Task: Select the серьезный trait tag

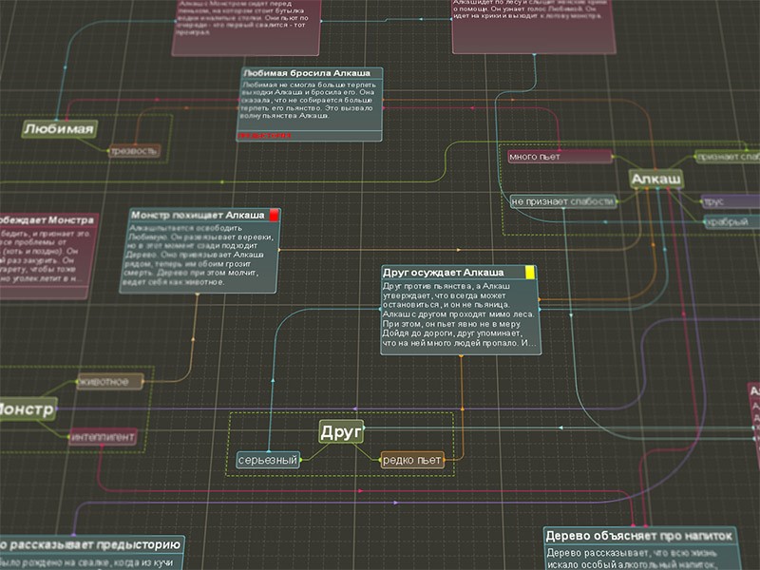Action: tap(267, 461)
